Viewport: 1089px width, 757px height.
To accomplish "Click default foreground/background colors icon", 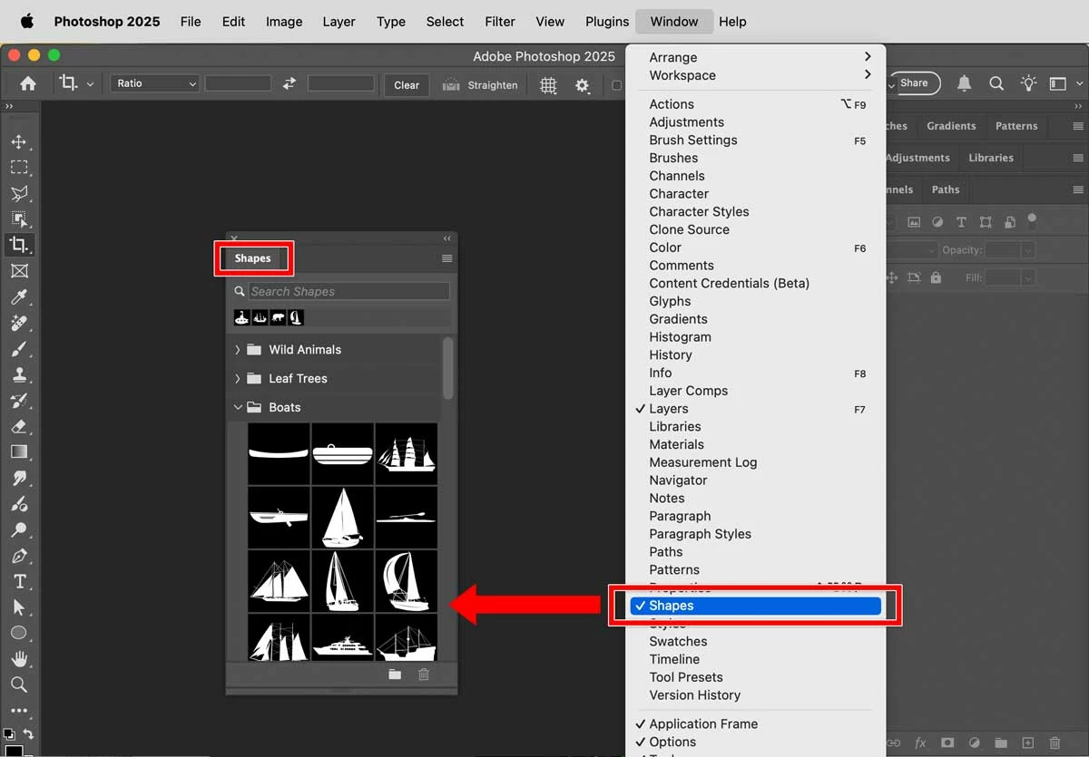I will [8, 733].
